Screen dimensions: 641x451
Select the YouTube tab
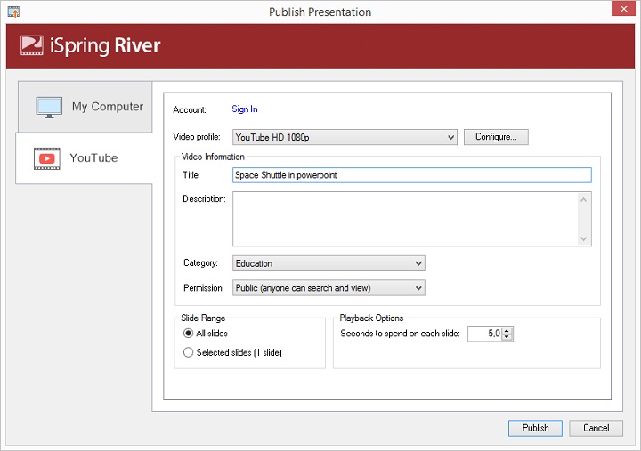point(85,158)
